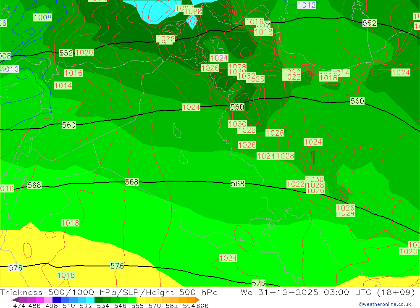Click the red 1020 label beside 552
Image resolution: width=420 pixels, height=308 pixels.
(x=84, y=53)
